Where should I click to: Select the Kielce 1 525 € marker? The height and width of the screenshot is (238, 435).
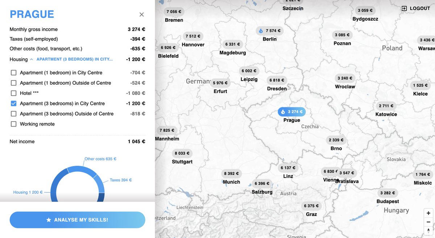coord(420,86)
